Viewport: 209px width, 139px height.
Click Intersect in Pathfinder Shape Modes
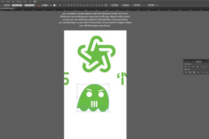coord(193,67)
